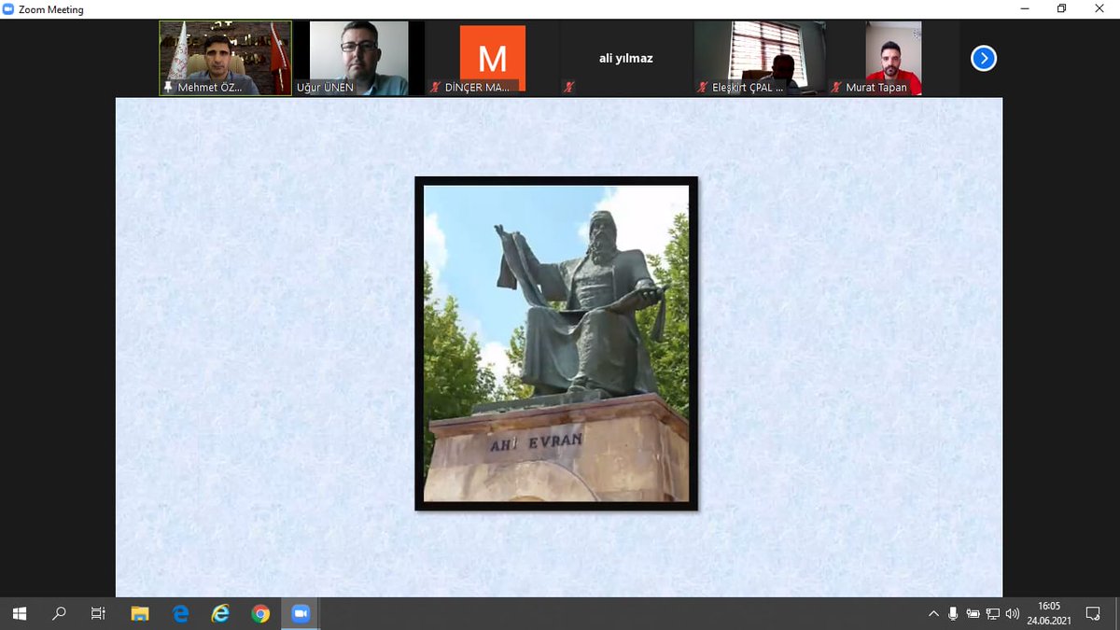The width and height of the screenshot is (1120, 630).
Task: Restore down the Zoom Meeting window
Action: point(1061,9)
